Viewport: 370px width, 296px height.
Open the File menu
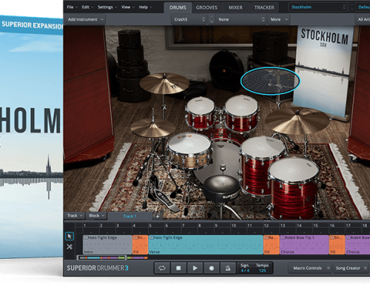click(x=72, y=7)
